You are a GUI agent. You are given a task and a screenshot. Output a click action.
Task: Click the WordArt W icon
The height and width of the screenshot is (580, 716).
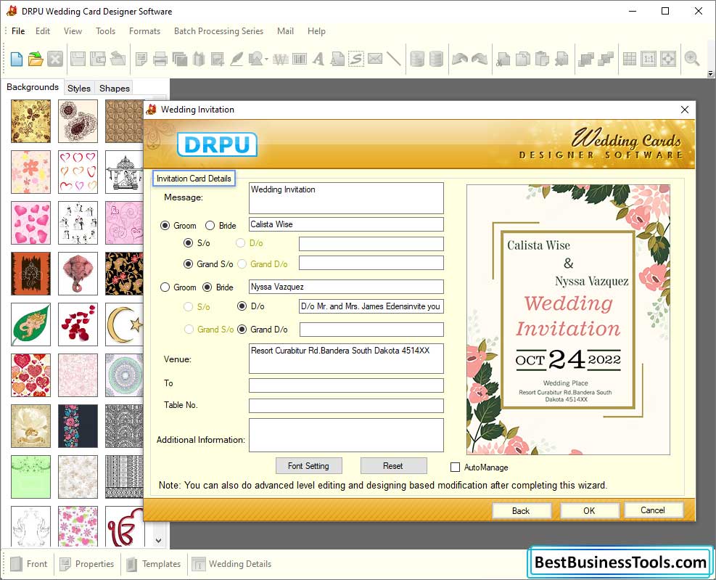click(280, 59)
